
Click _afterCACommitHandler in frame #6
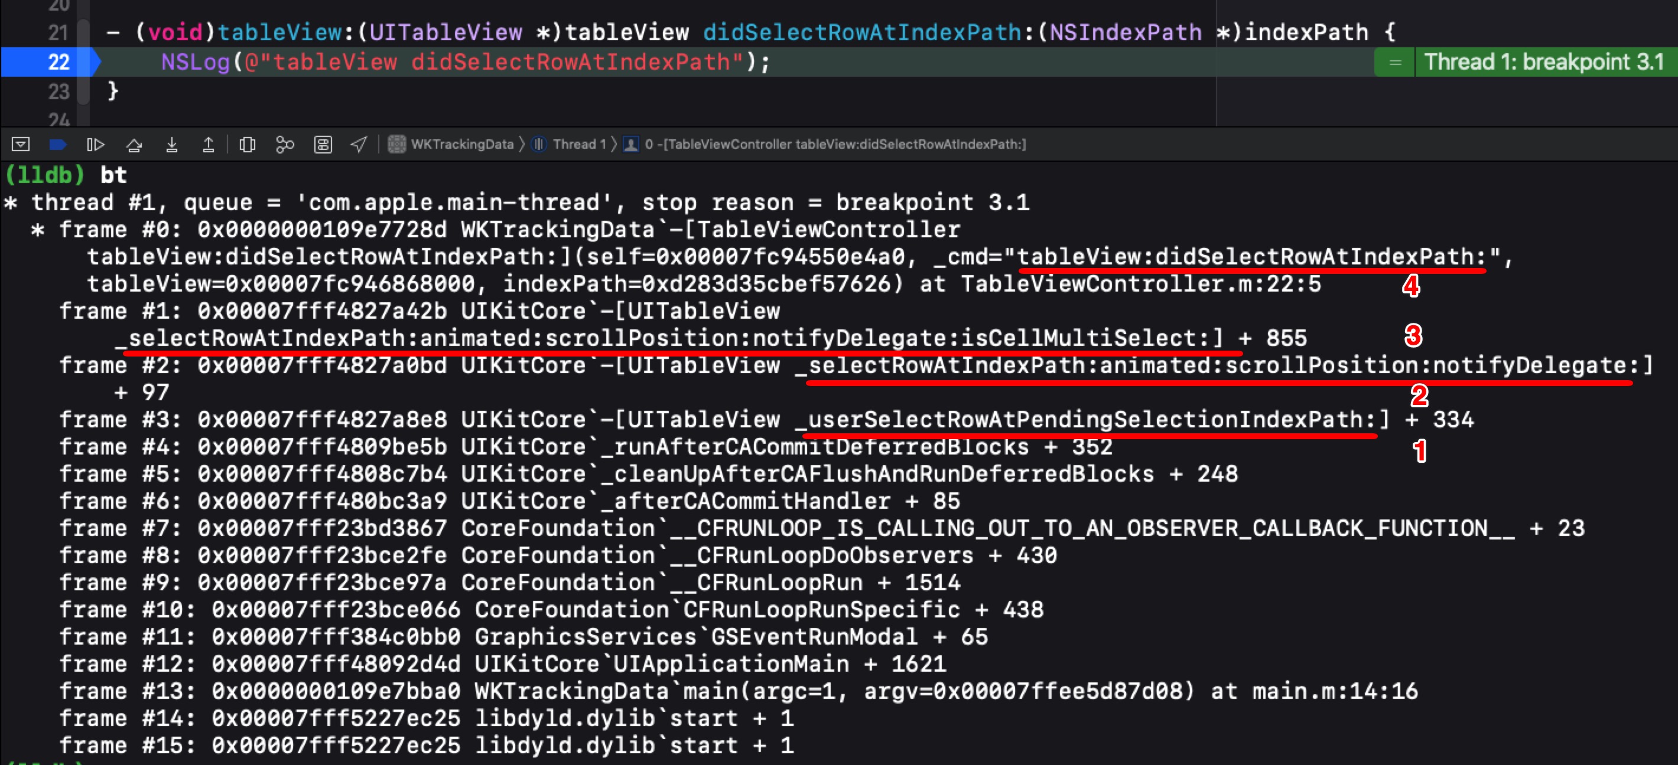tap(745, 502)
